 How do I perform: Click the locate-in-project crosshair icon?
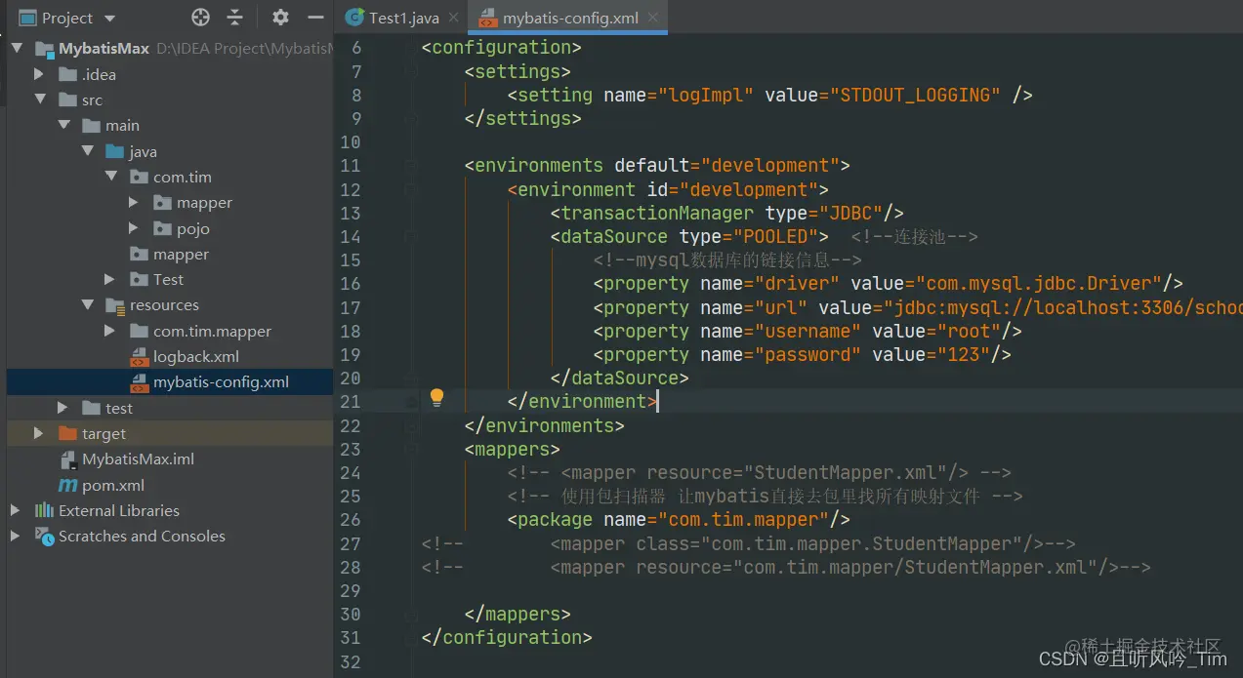[x=200, y=18]
